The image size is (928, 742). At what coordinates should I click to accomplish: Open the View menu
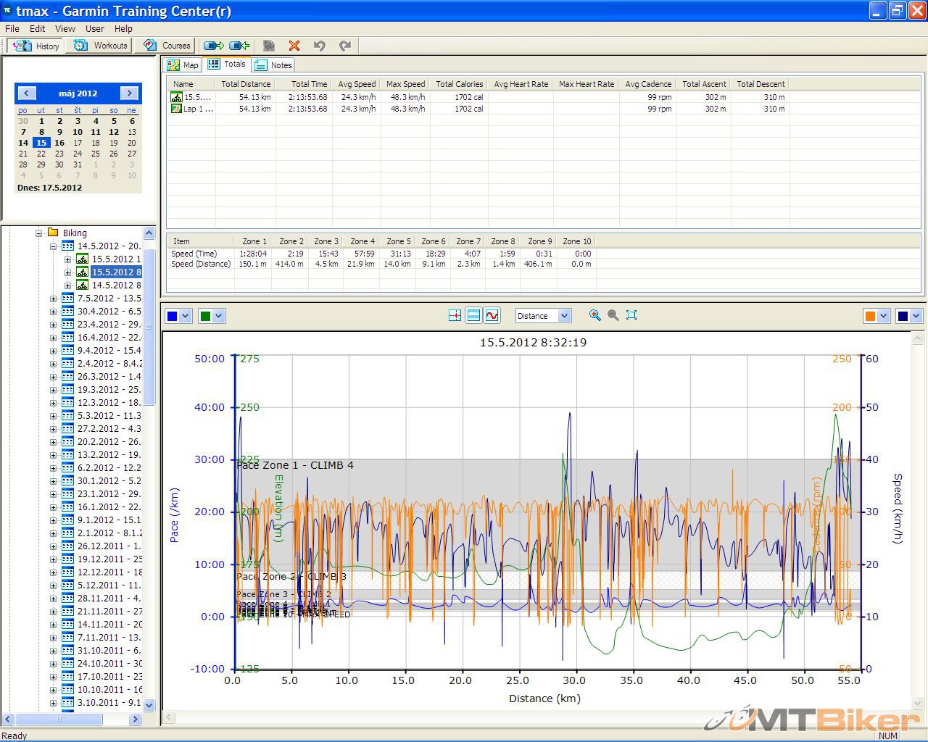coord(65,28)
